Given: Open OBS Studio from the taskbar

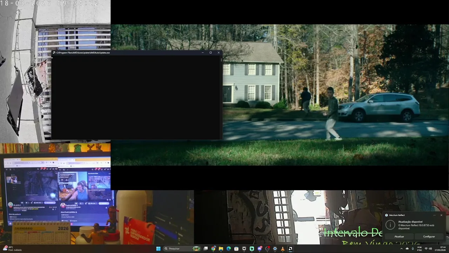Looking at the screenshot, I should click(x=267, y=248).
